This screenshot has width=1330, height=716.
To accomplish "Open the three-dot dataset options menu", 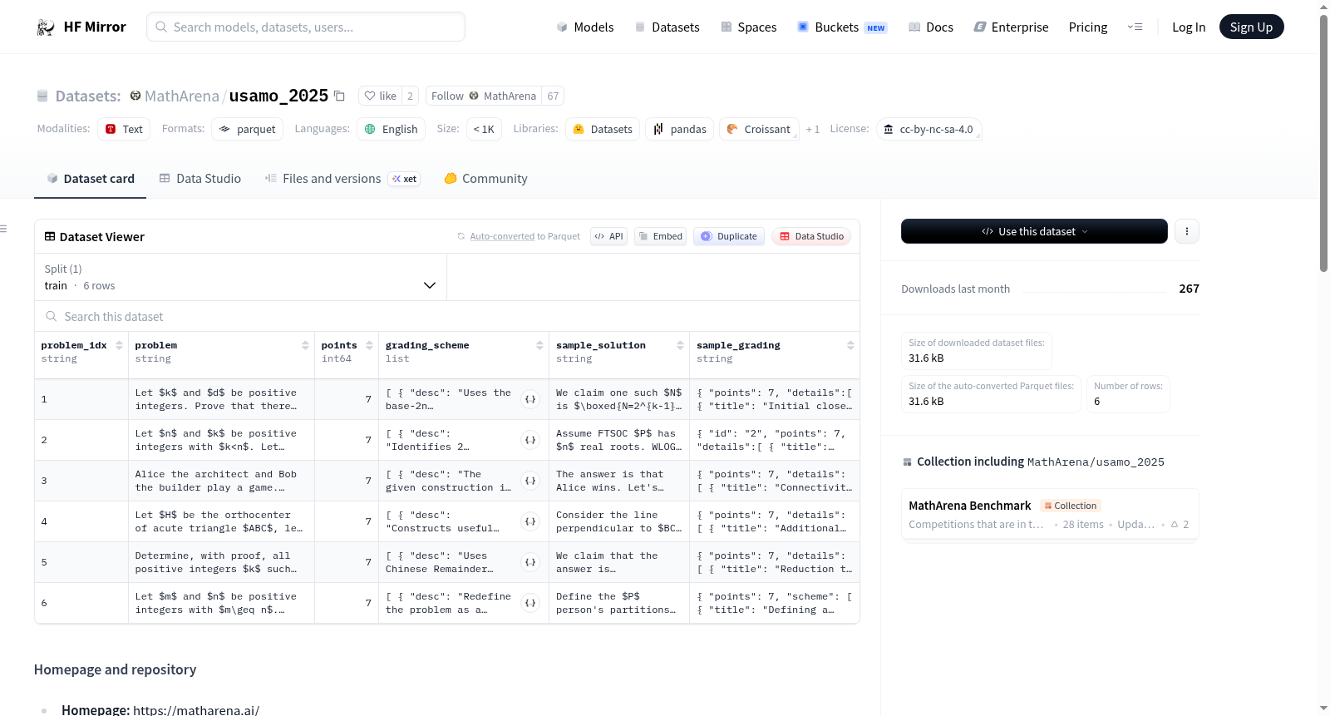I will (1187, 231).
